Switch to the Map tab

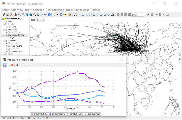coord(33,20)
